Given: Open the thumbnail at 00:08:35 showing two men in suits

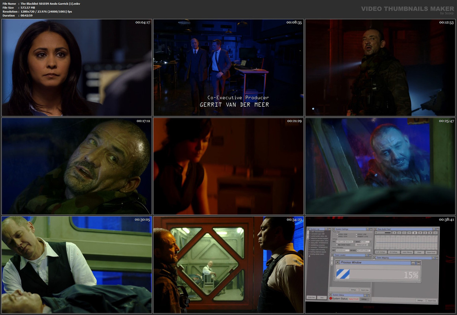Looking at the screenshot, I should coord(228,68).
